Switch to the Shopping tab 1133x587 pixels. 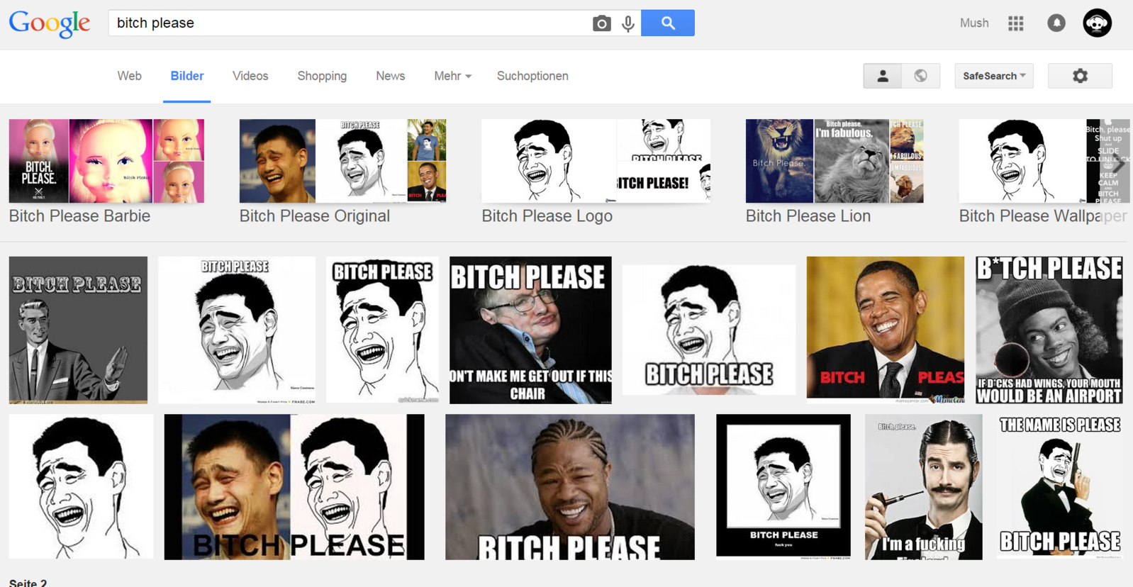pyautogui.click(x=322, y=76)
